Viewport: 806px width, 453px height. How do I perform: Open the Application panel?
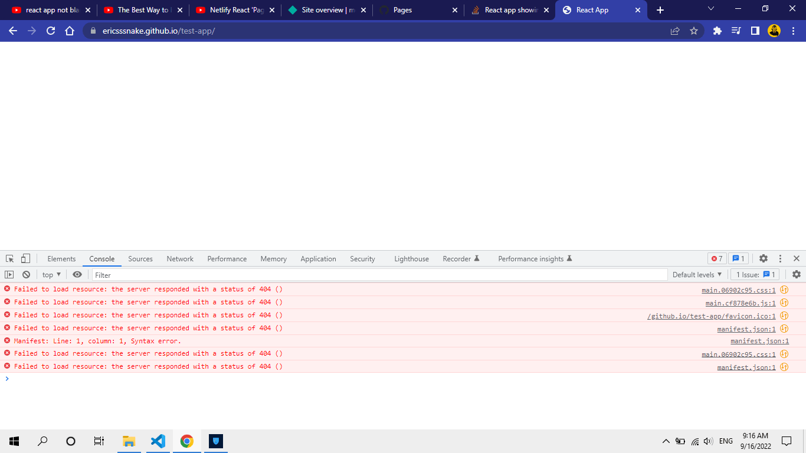(318, 258)
